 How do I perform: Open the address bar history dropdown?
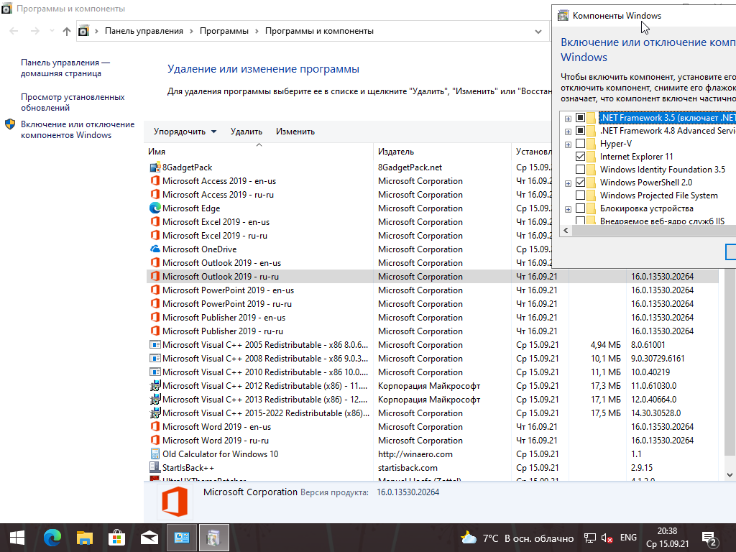click(538, 32)
